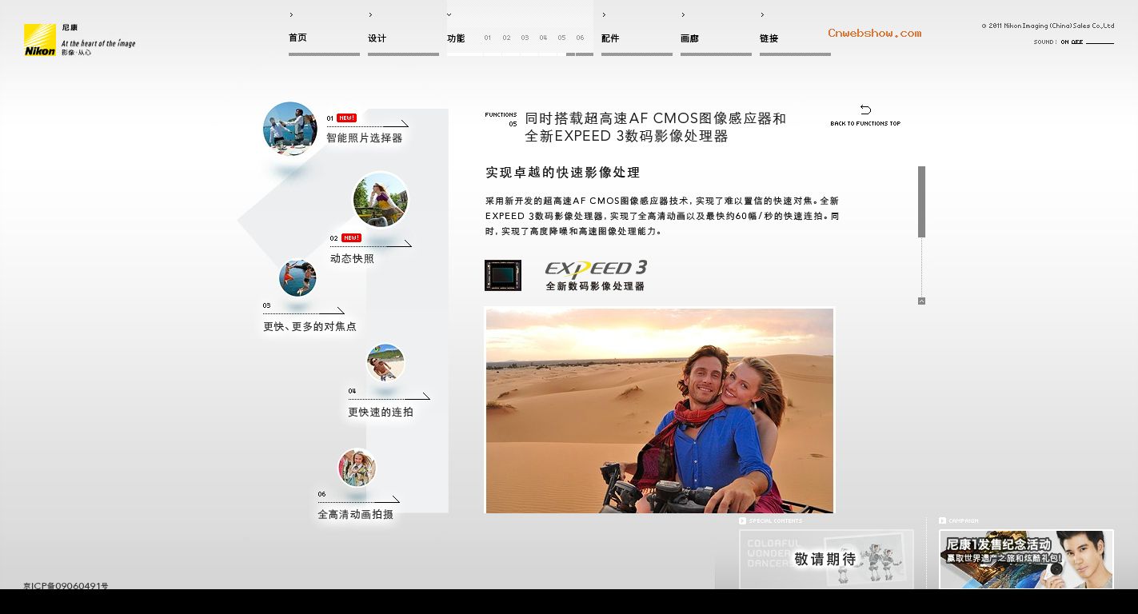Viewport: 1138px width, 614px height.
Task: Click the arrow above 链接
Action: click(762, 14)
